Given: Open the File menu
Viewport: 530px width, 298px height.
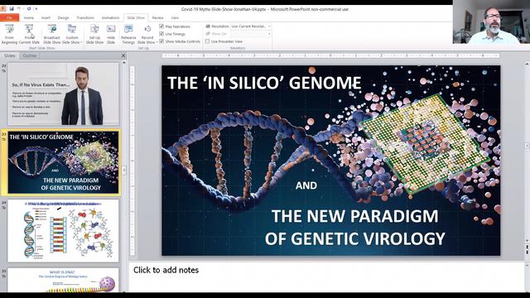Looking at the screenshot, I should pyautogui.click(x=9, y=17).
